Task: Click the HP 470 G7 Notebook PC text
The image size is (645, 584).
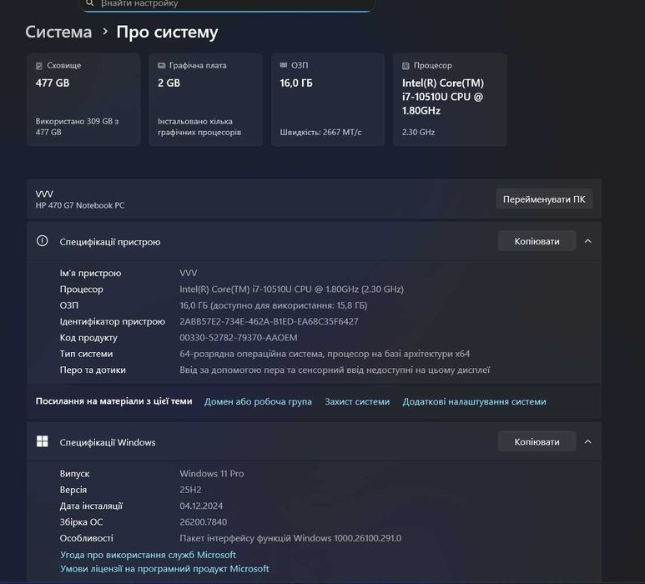Action: [80, 205]
